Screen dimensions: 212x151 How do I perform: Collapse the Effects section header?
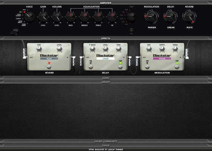point(106,39)
